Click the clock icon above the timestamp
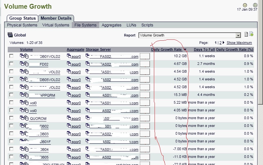This screenshot has width=263, height=165. point(245,5)
